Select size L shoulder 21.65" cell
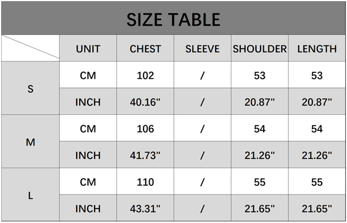Image resolution: width=347 pixels, height=223 pixels. point(260,209)
